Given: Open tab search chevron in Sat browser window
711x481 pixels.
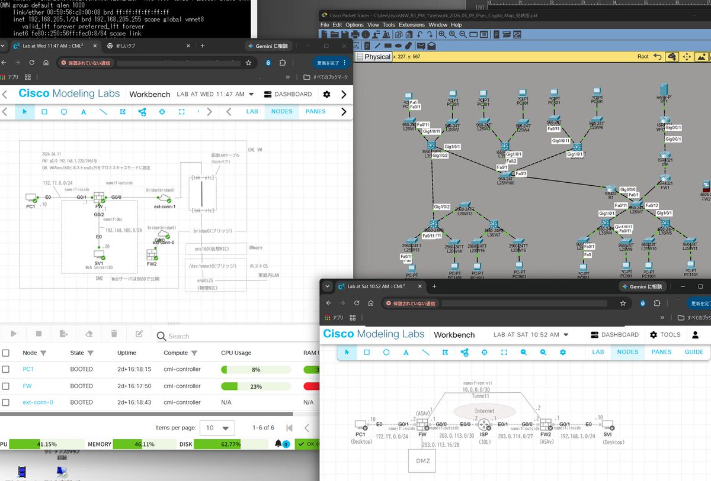Looking at the screenshot, I should (x=328, y=286).
